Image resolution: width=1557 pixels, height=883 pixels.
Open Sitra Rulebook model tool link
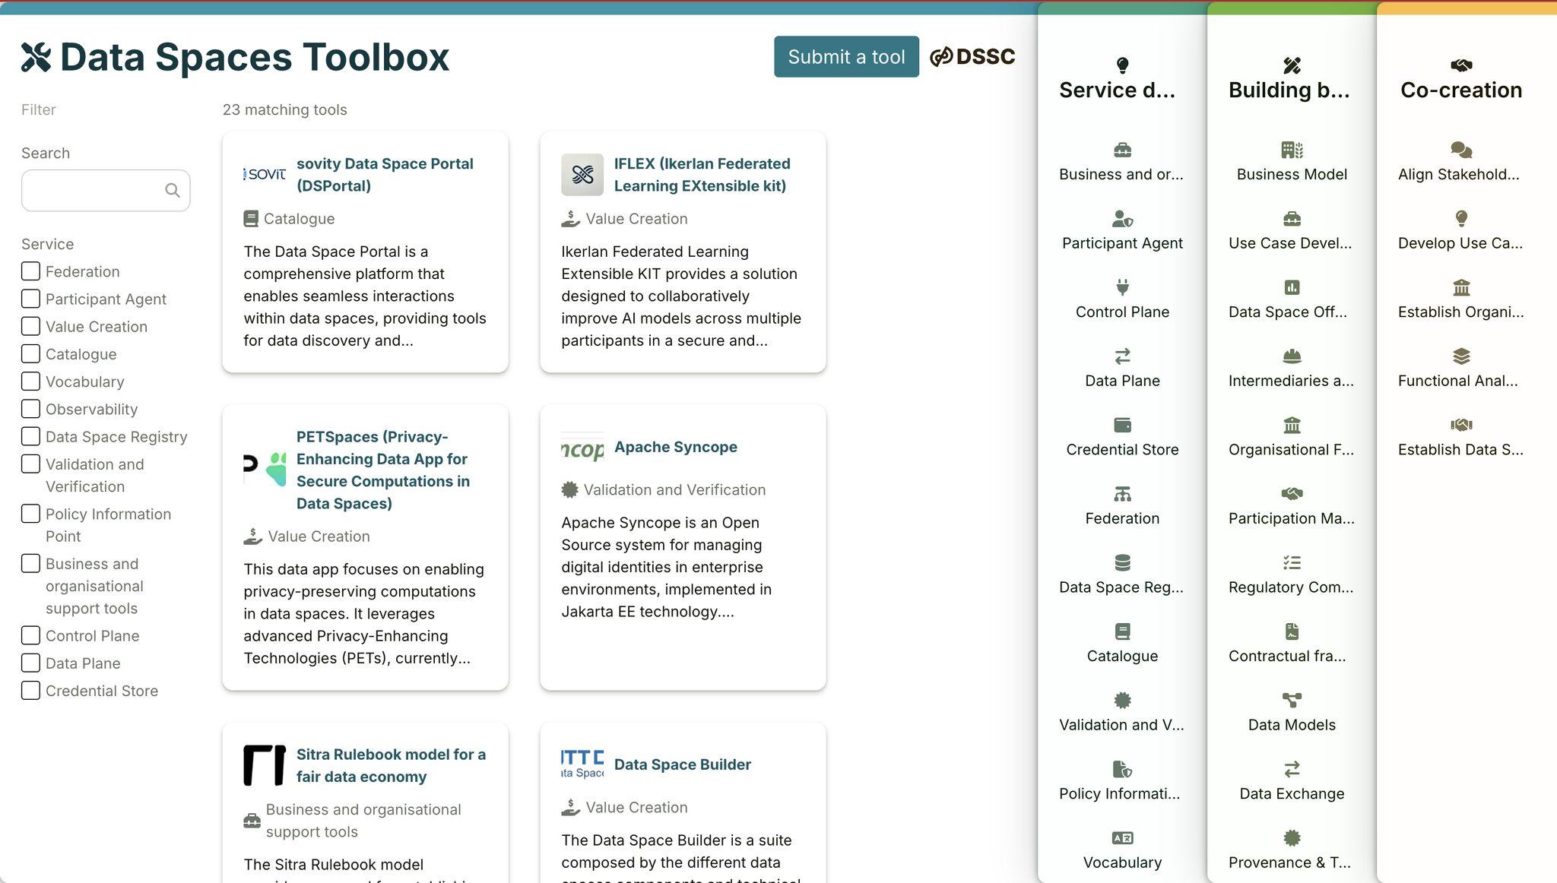click(391, 765)
